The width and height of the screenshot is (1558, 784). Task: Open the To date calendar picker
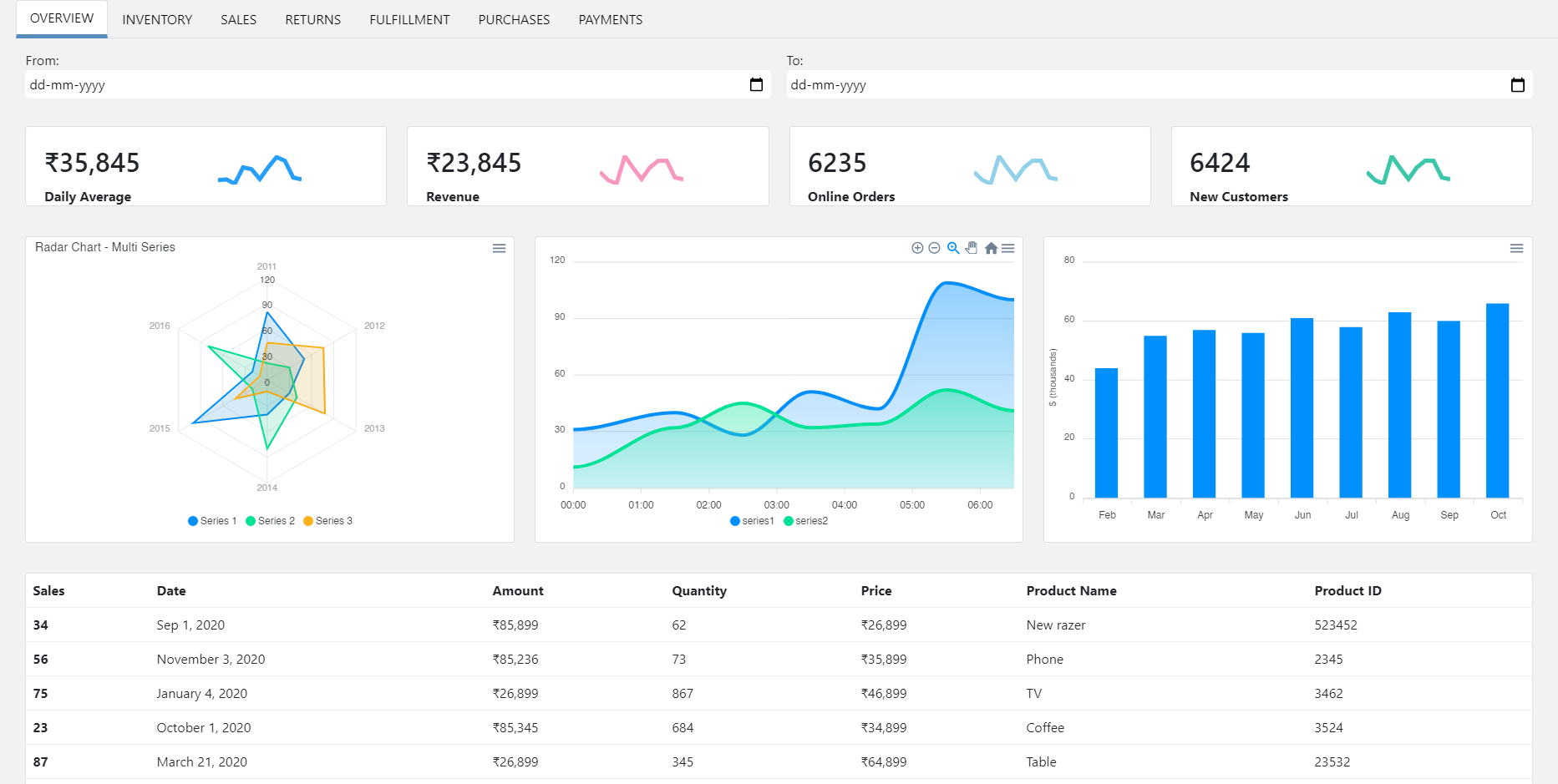coord(1518,84)
